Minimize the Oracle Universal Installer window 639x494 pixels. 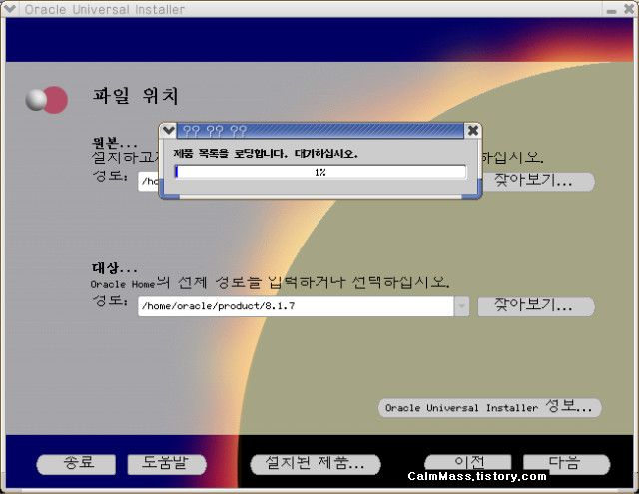coord(611,11)
